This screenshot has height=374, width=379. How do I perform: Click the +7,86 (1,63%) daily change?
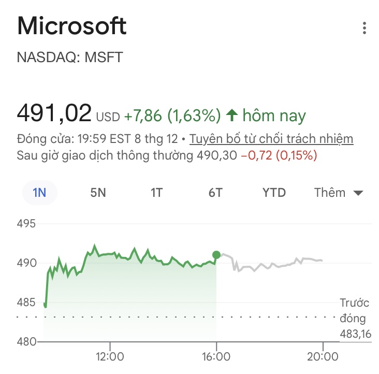point(172,115)
